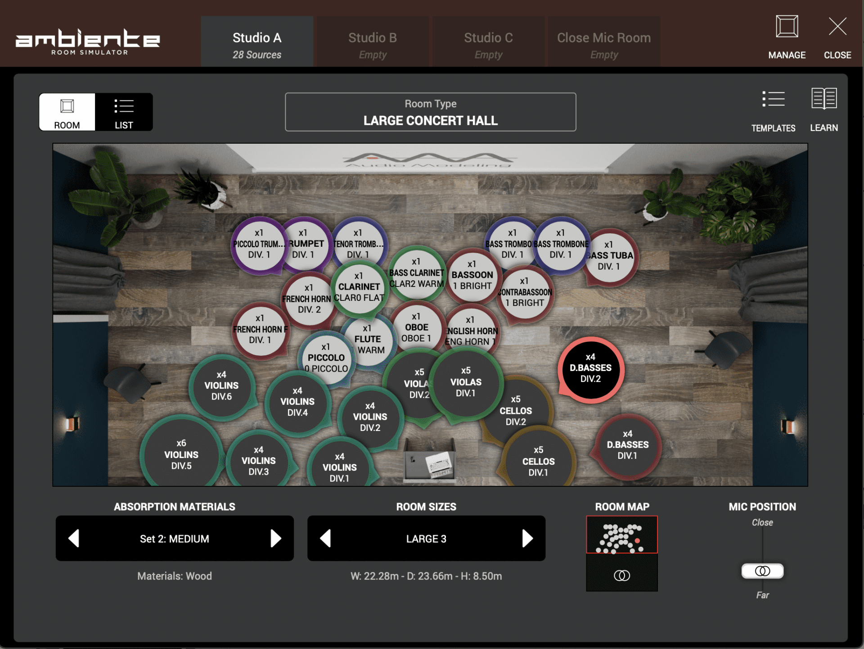Image resolution: width=864 pixels, height=649 pixels.
Task: Select the highlighted D.Basses Div.2 source
Action: 590,369
